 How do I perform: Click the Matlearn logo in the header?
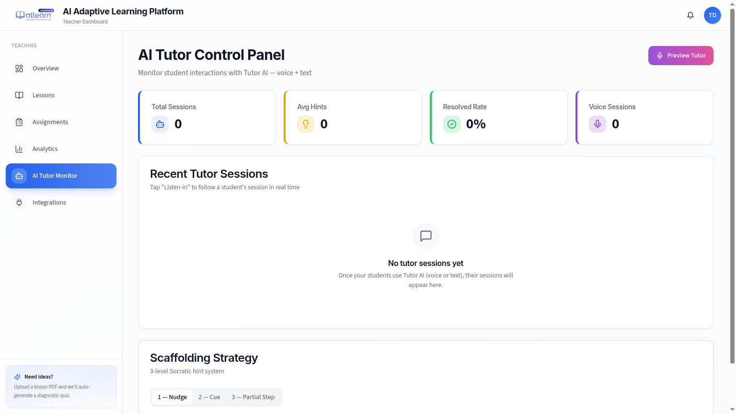click(35, 15)
